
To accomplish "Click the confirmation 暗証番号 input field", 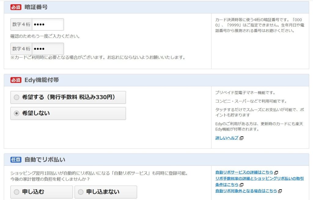I will click(x=48, y=49).
